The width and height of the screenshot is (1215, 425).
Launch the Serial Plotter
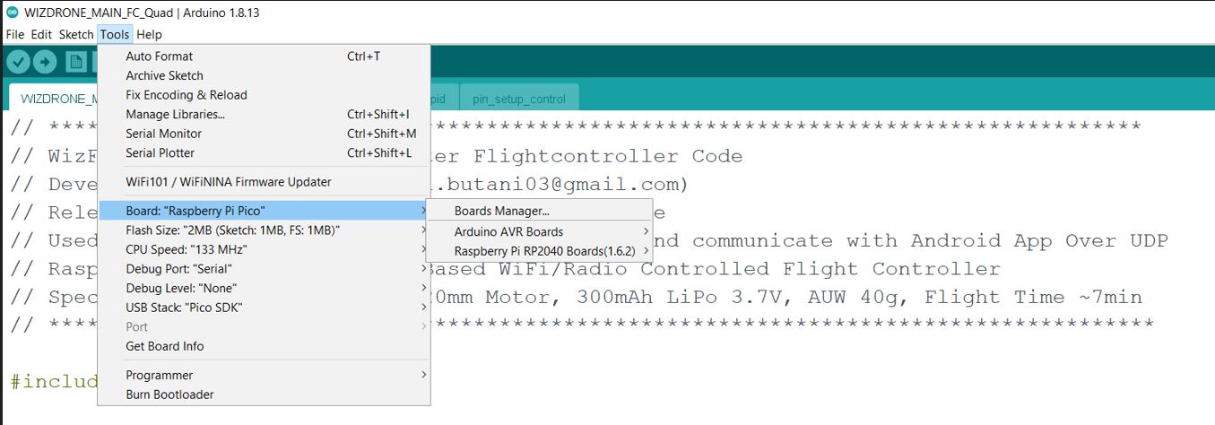tap(264, 152)
